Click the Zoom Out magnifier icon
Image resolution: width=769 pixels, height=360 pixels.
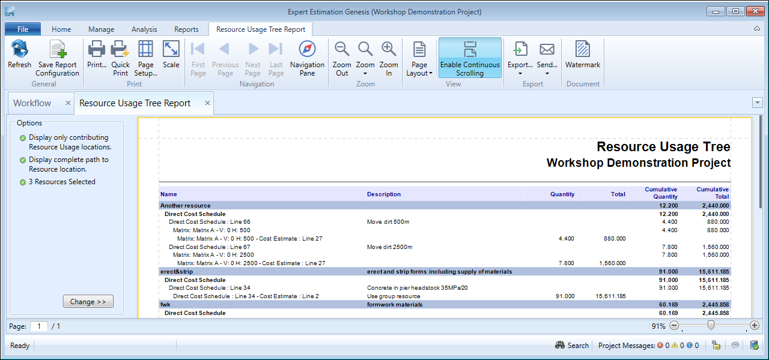(x=342, y=50)
